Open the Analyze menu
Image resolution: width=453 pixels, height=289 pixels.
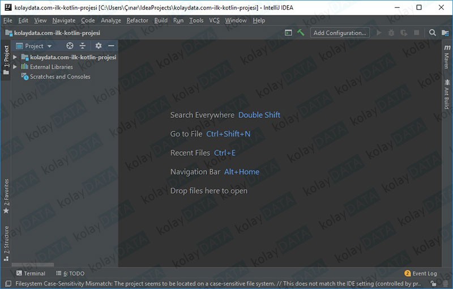coord(111,20)
